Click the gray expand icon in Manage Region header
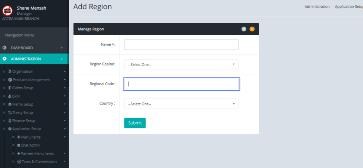 244,29
